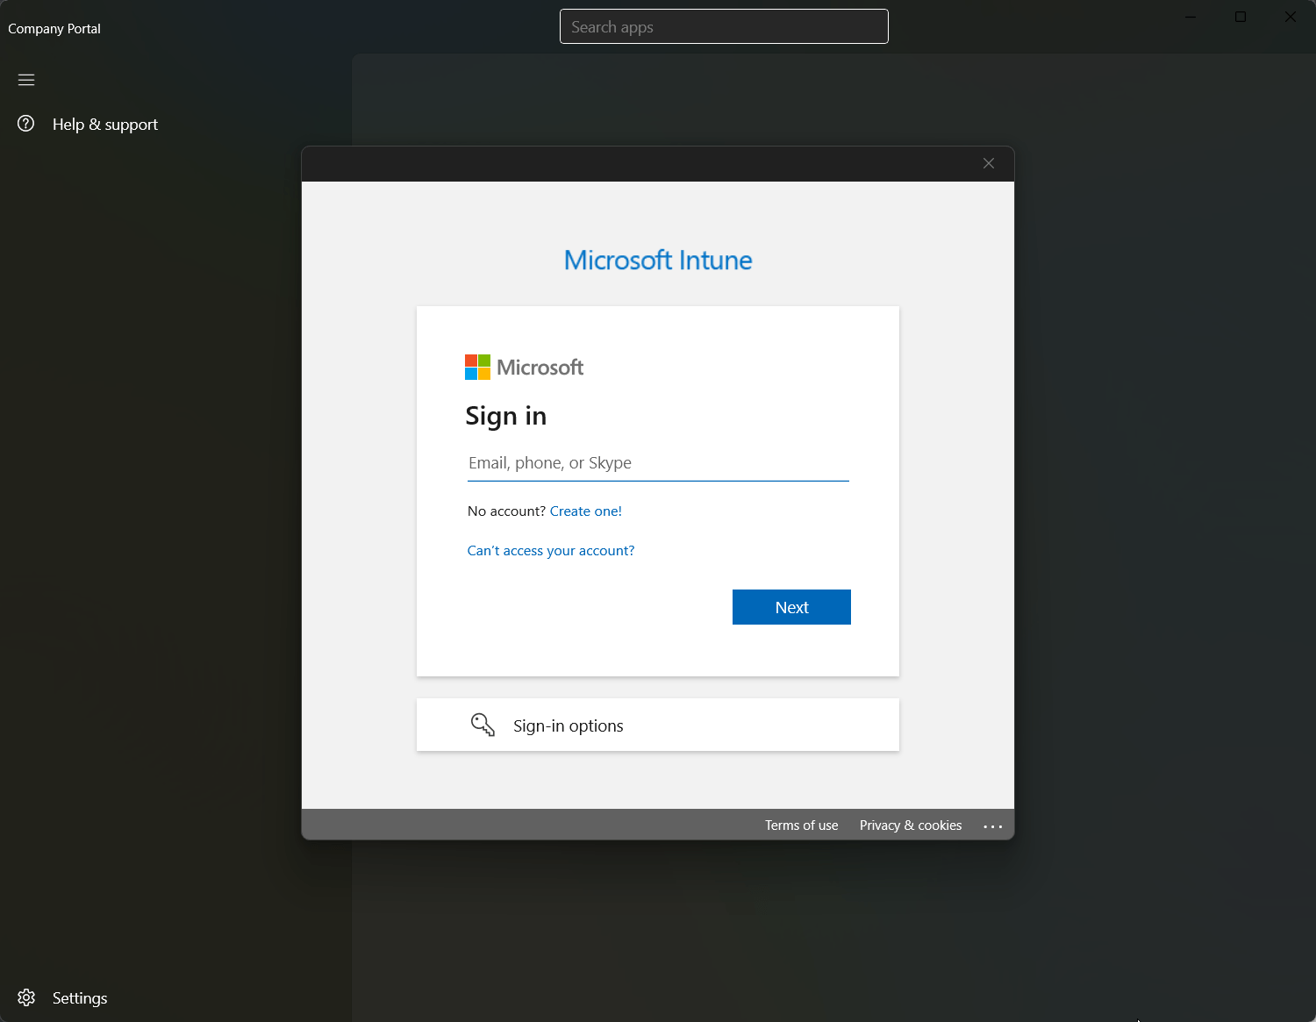The height and width of the screenshot is (1022, 1316).
Task: Minimize the Company Portal window
Action: 1191,17
